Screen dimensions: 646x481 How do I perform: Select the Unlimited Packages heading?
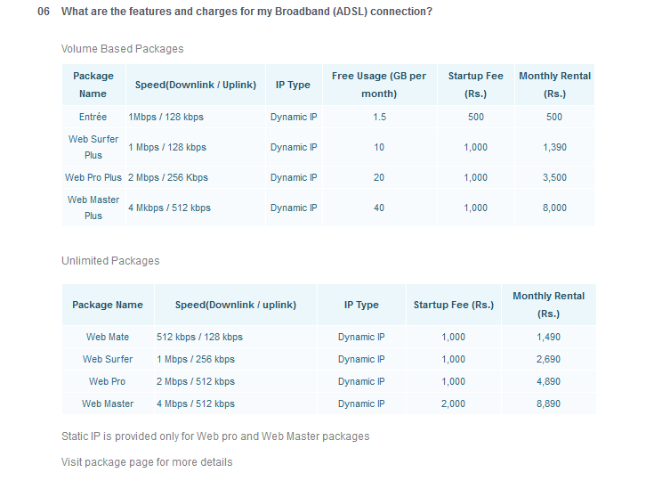tap(110, 261)
